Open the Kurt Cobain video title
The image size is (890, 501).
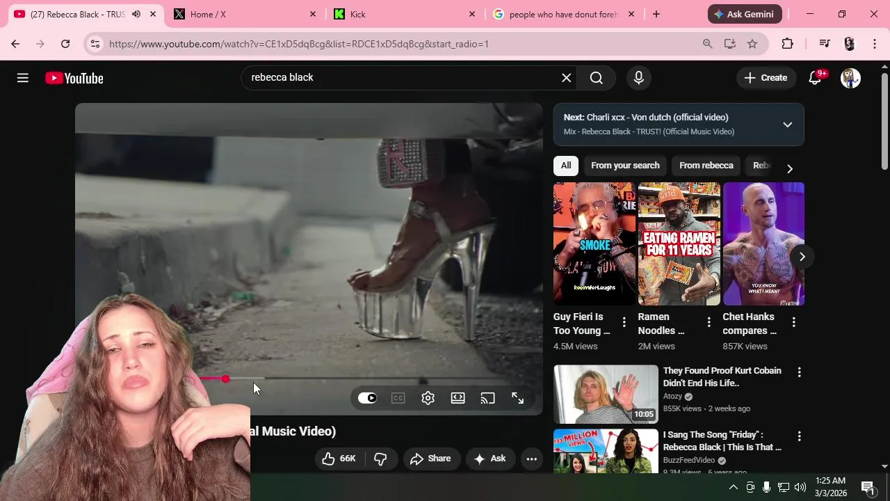(x=722, y=377)
